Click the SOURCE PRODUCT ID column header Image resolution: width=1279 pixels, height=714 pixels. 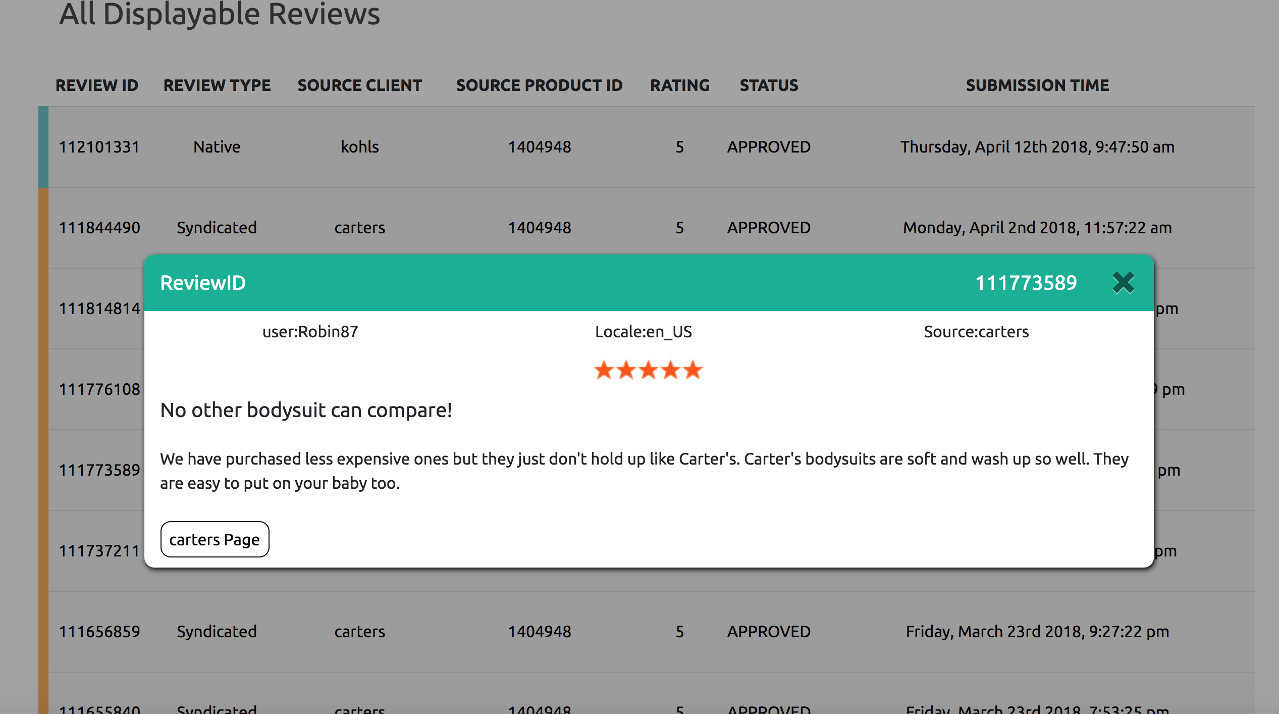pyautogui.click(x=540, y=85)
